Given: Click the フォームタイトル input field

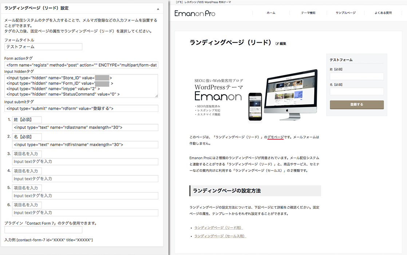Looking at the screenshot, I should 43,47.
